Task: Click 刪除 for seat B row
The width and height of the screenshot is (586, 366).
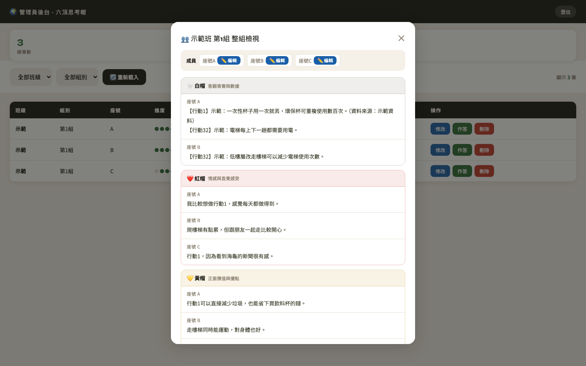Action: coord(484,150)
